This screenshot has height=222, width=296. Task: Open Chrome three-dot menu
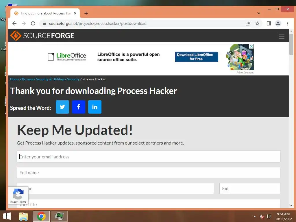tap(287, 23)
